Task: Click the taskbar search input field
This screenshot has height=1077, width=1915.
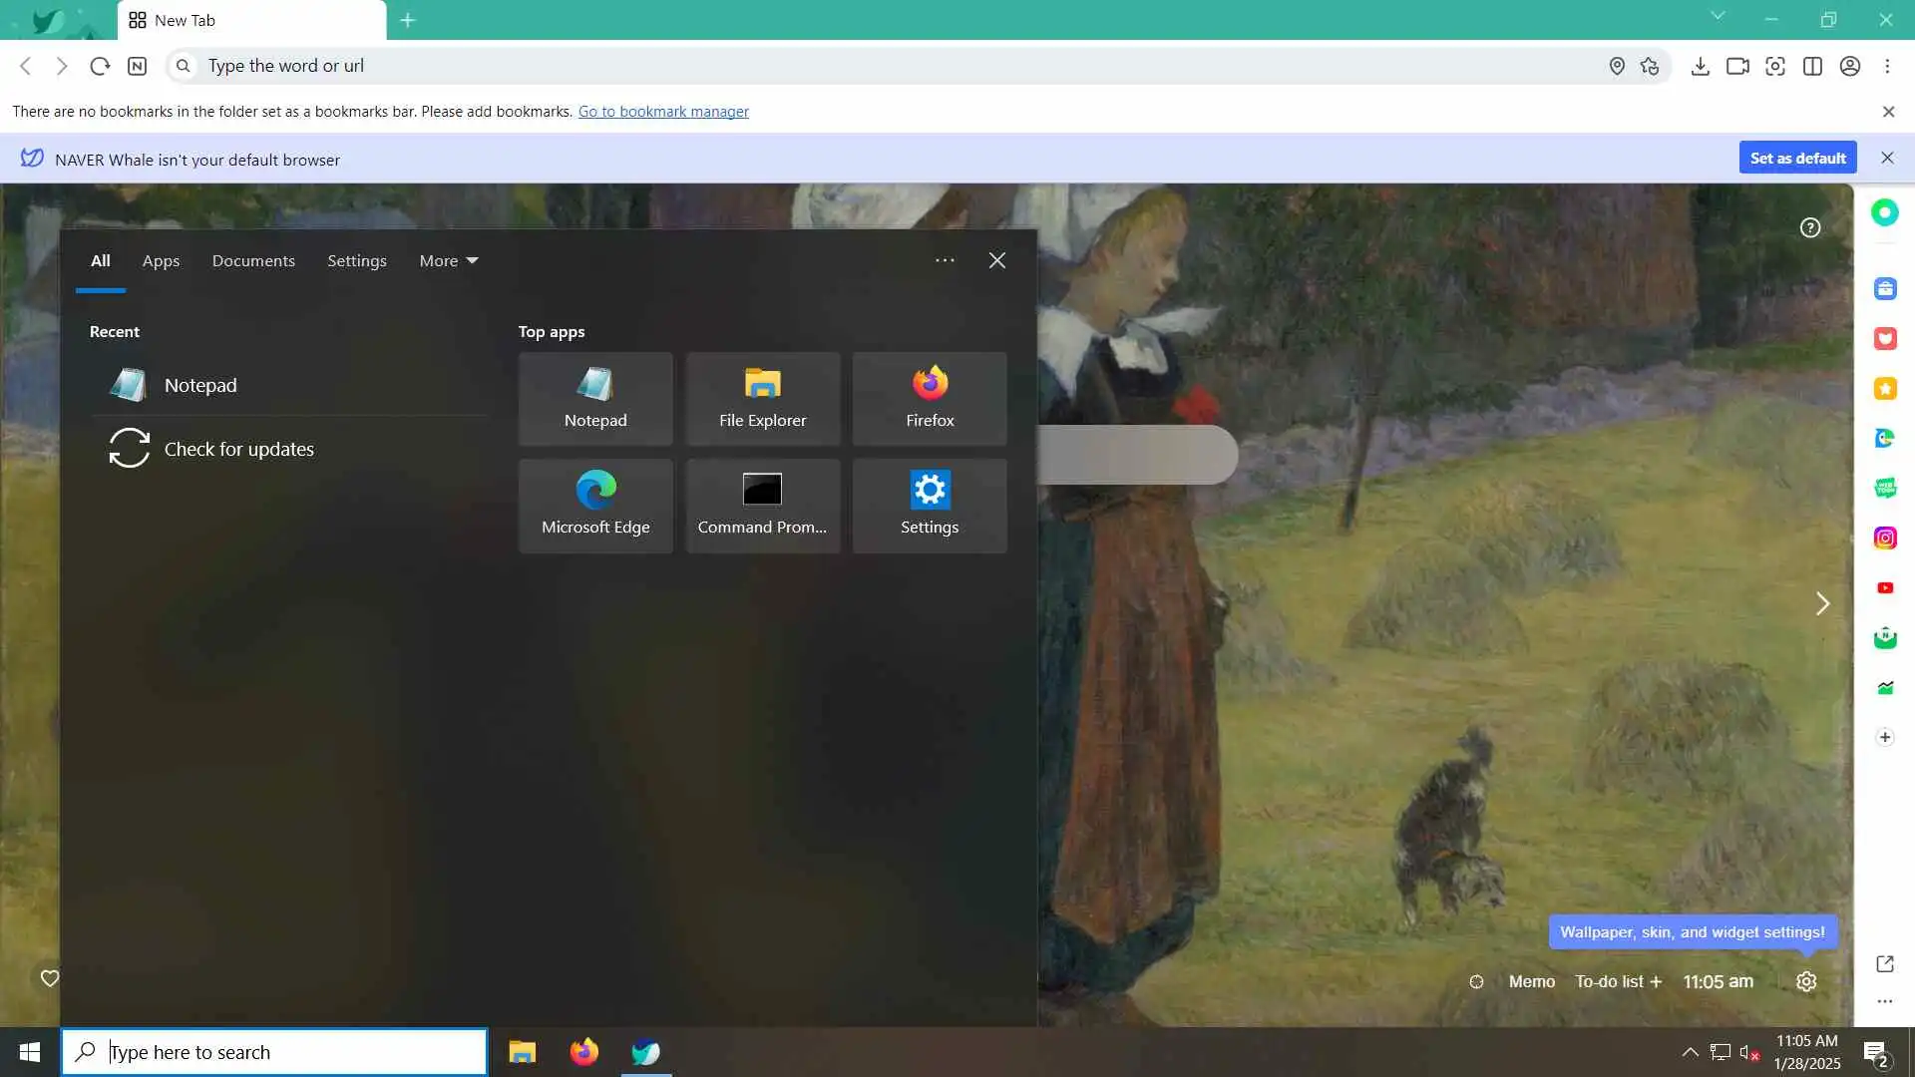Action: pos(289,1052)
